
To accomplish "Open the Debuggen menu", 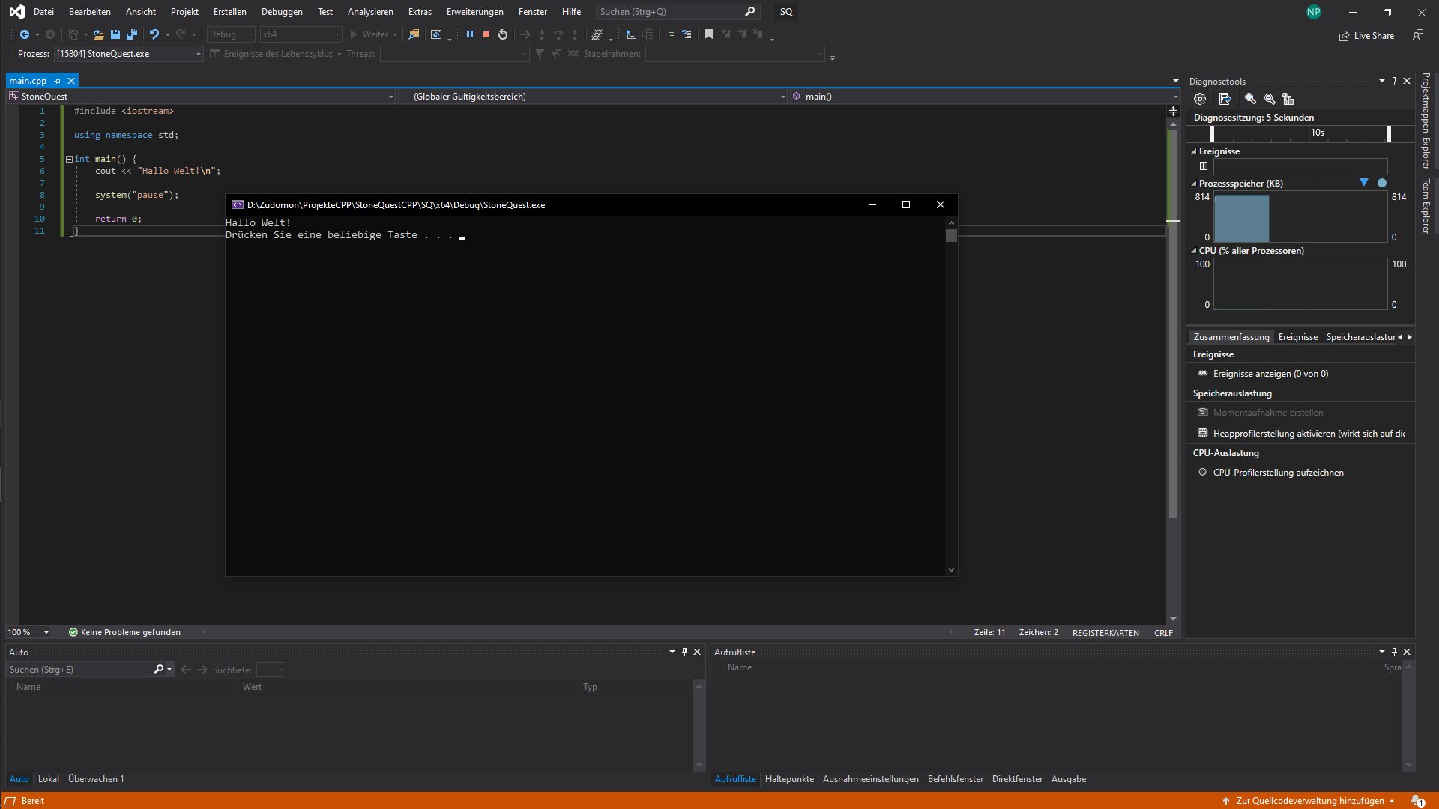I will coord(282,12).
